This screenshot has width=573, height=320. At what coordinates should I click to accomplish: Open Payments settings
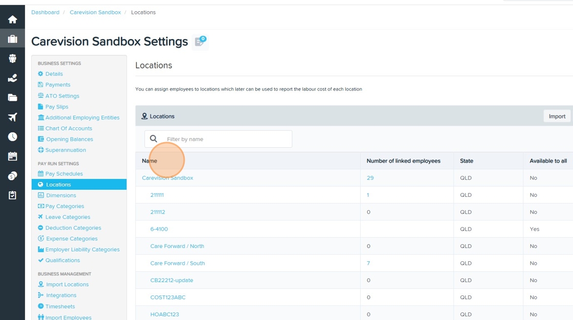(58, 84)
